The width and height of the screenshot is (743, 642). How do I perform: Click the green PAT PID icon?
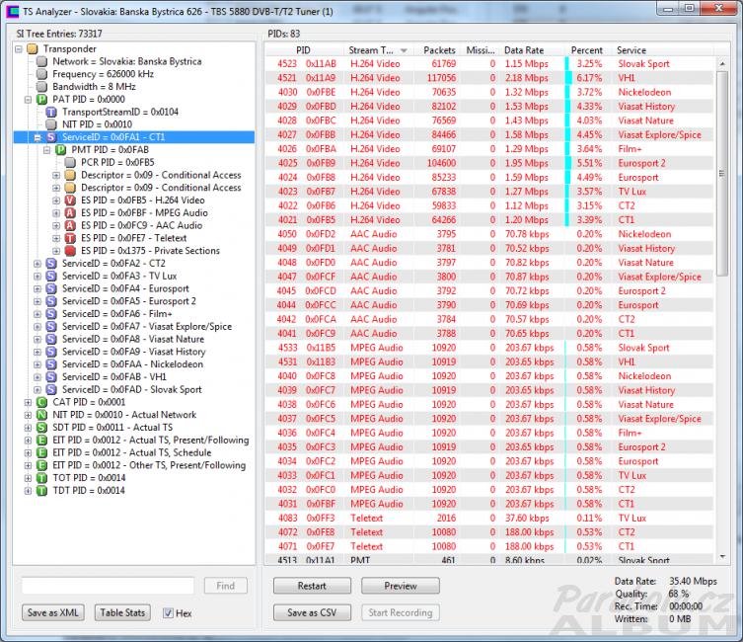click(41, 100)
